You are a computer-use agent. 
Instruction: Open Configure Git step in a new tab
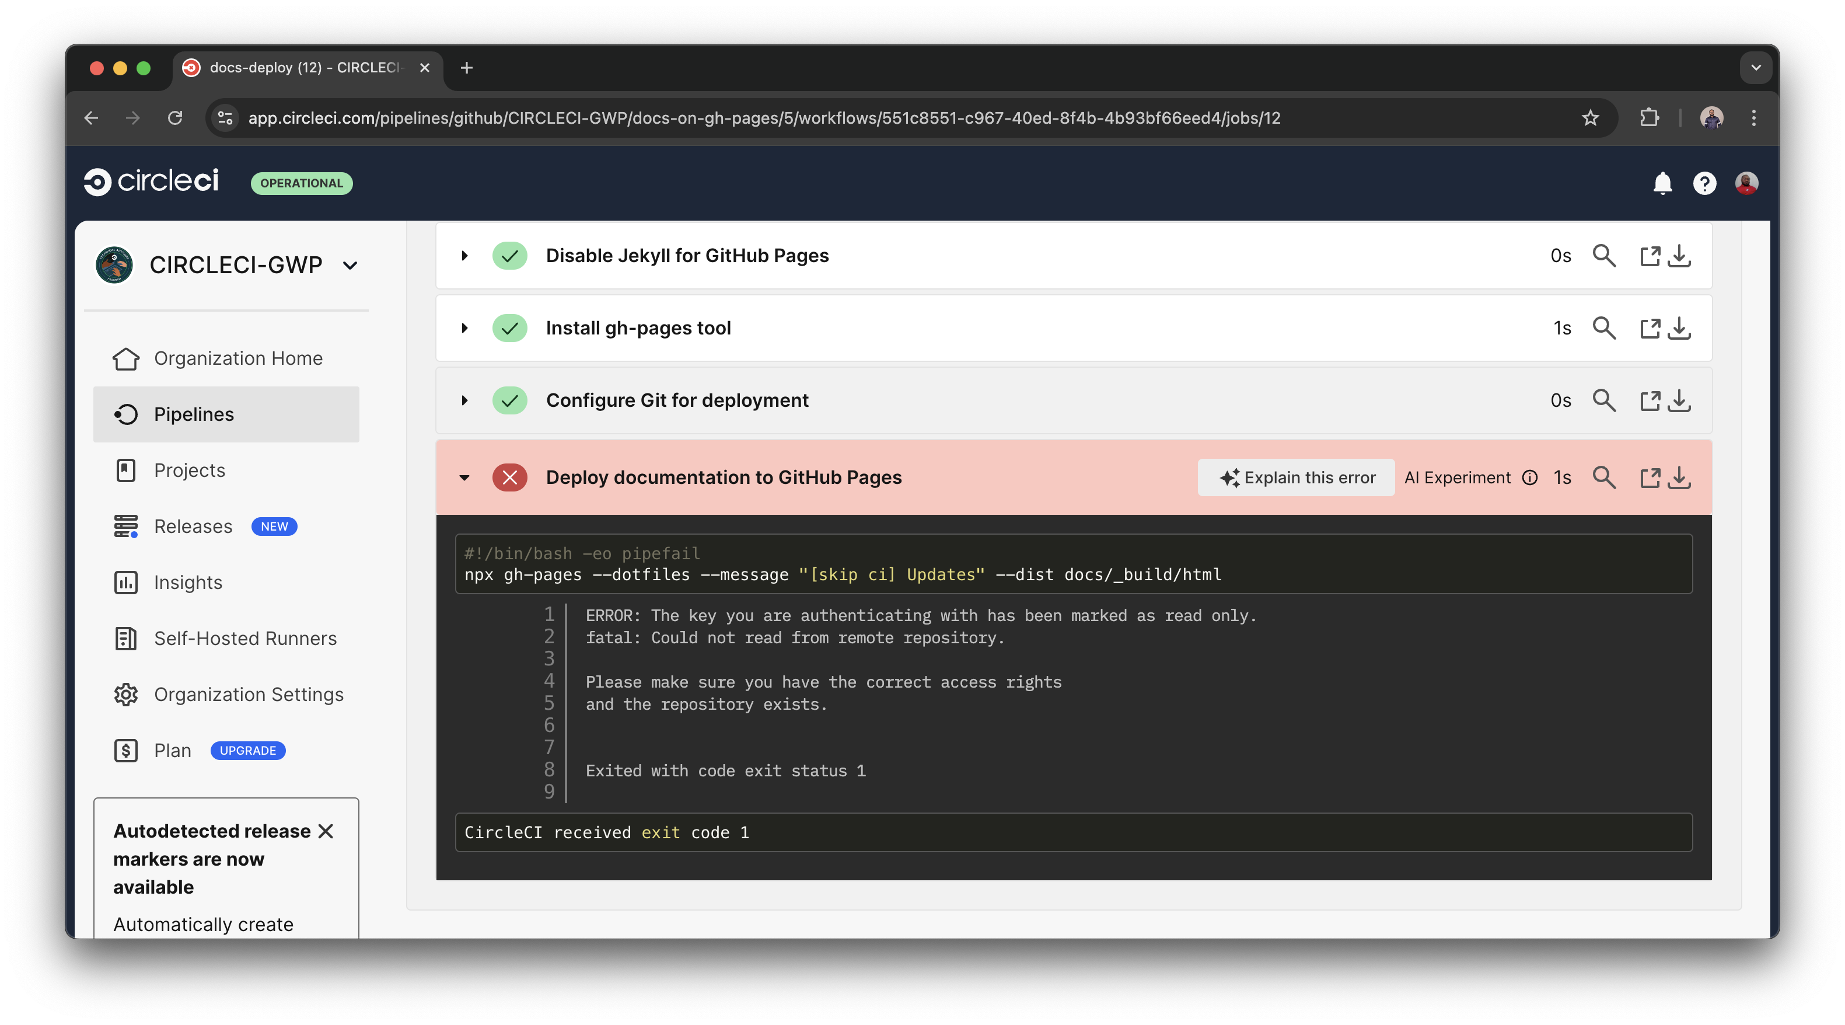[x=1650, y=400]
